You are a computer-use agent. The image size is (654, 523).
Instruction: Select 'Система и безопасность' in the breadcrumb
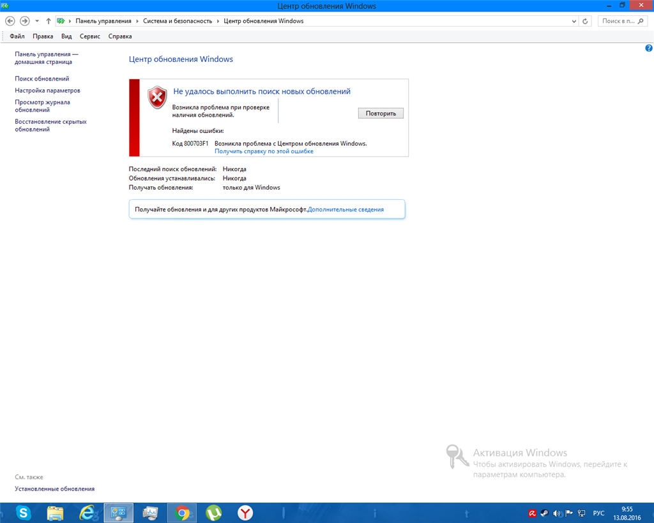pos(178,21)
